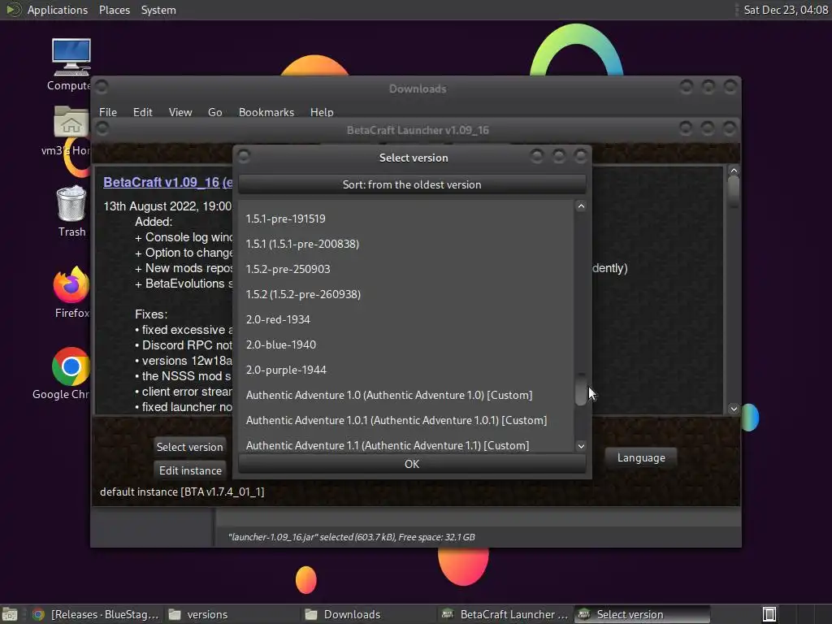Select version 1.5.1-pre-191519
Viewport: 832px width, 624px height.
406,219
